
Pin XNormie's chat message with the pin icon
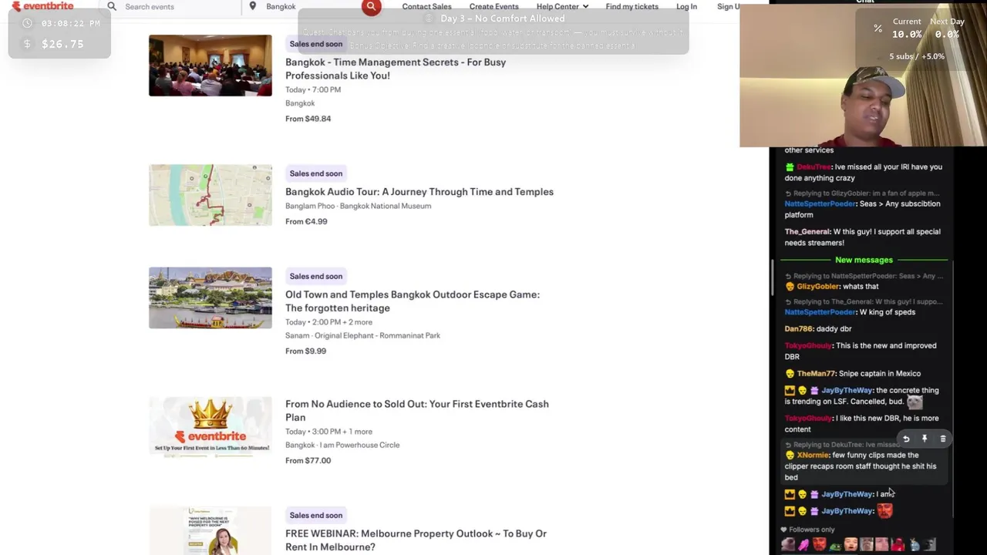(x=925, y=439)
